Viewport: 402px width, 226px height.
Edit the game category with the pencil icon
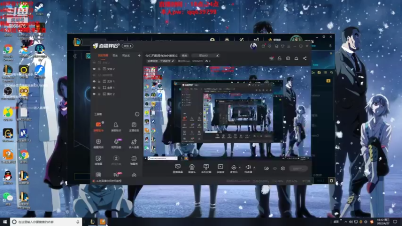[173, 61]
